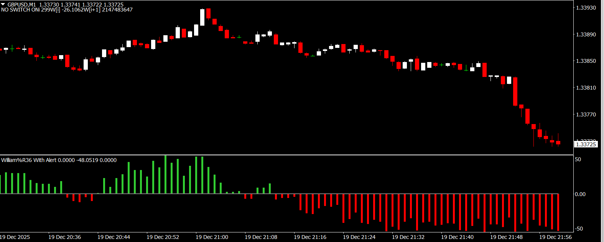
Task: Click the 19 Dec 2025 date label
Action: coord(15,237)
